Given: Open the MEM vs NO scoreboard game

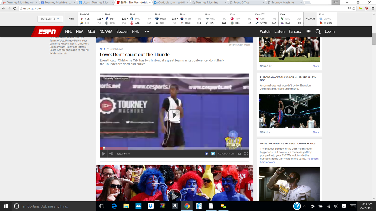Looking at the screenshot, I should [165, 19].
